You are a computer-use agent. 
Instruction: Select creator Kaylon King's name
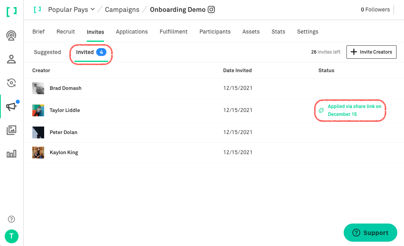64,153
